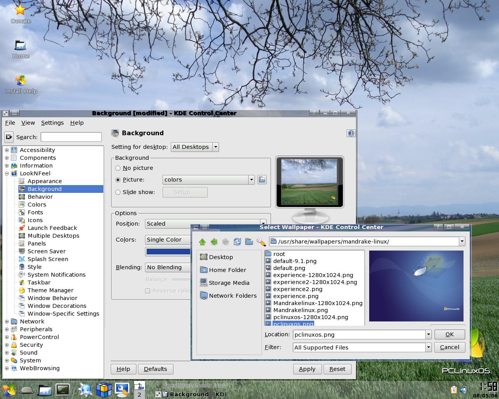Open Network Folders in the dialog sidebar
499x399 pixels.
click(228, 296)
